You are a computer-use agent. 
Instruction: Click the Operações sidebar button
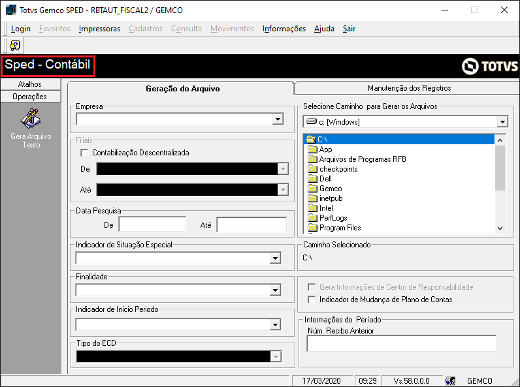click(31, 97)
